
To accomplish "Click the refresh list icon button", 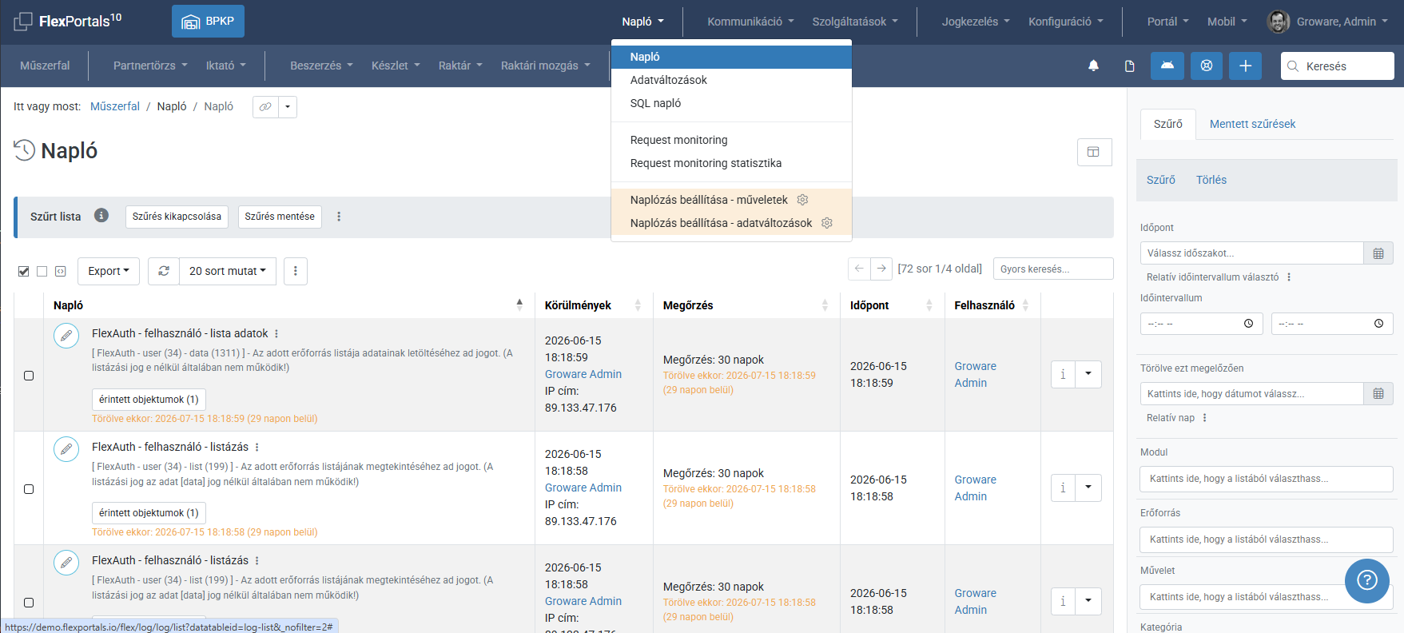I will [164, 271].
